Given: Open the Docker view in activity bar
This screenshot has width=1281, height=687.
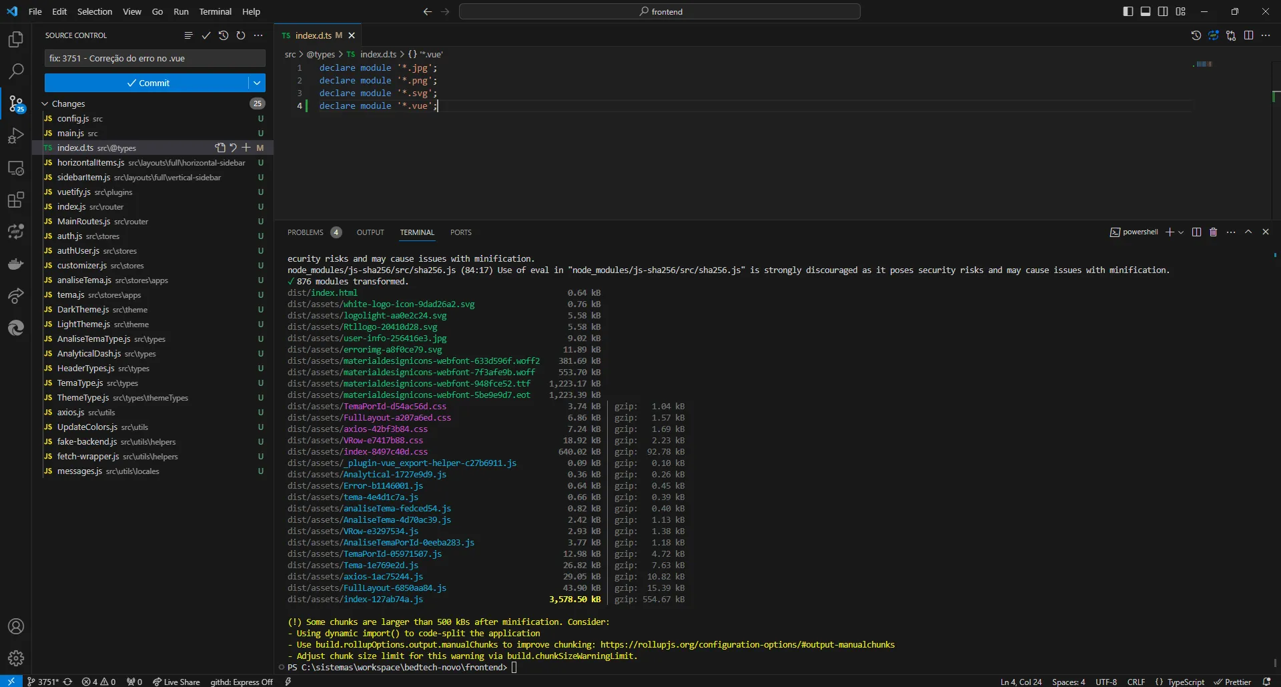Looking at the screenshot, I should [16, 264].
